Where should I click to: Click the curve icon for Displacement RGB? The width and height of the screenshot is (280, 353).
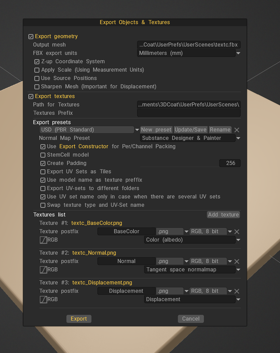(43, 299)
